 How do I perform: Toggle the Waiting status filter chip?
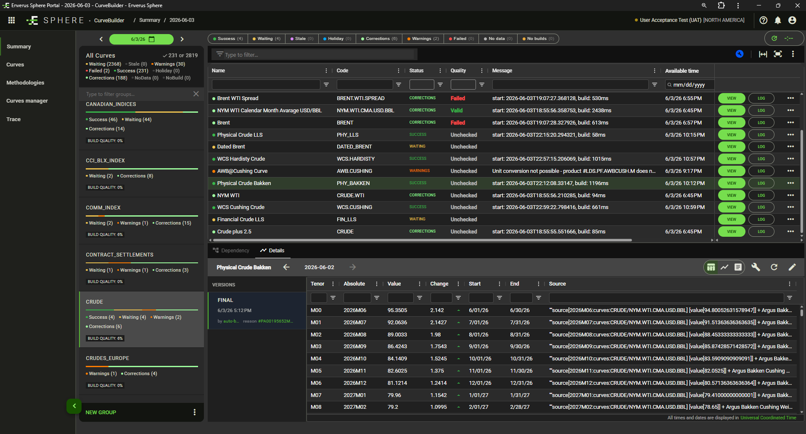pyautogui.click(x=267, y=39)
